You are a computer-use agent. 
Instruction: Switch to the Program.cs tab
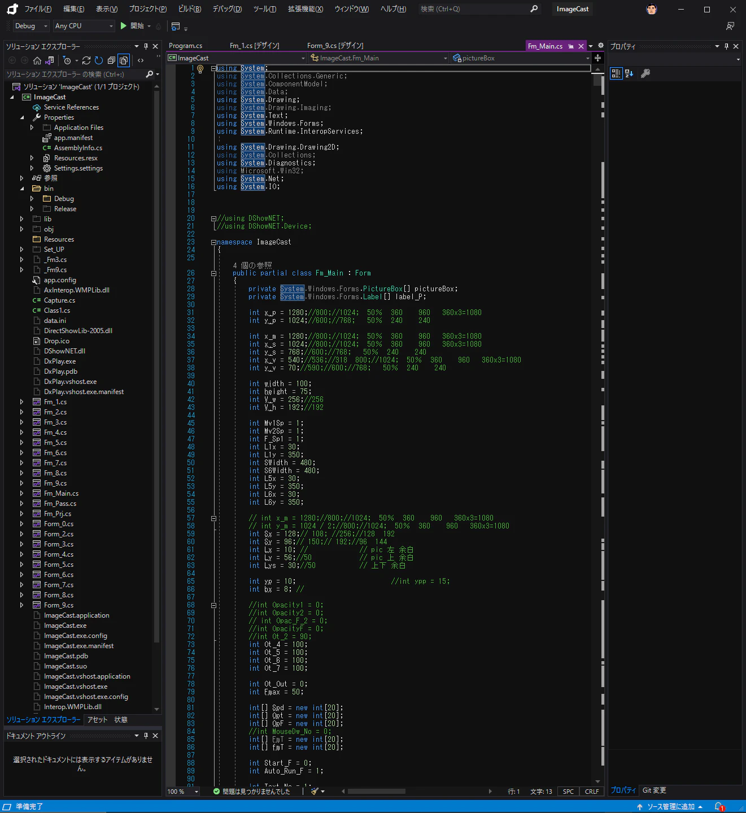click(185, 46)
